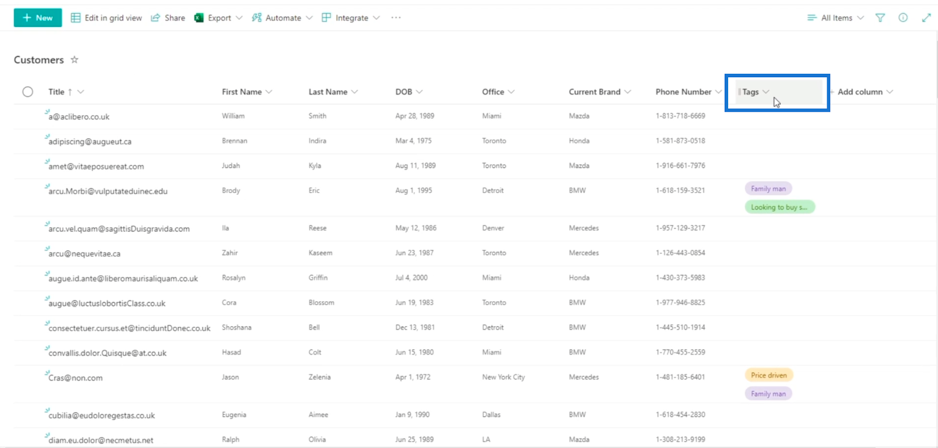Toggle expand content full-screen icon
Image resolution: width=938 pixels, height=448 pixels.
coord(926,18)
